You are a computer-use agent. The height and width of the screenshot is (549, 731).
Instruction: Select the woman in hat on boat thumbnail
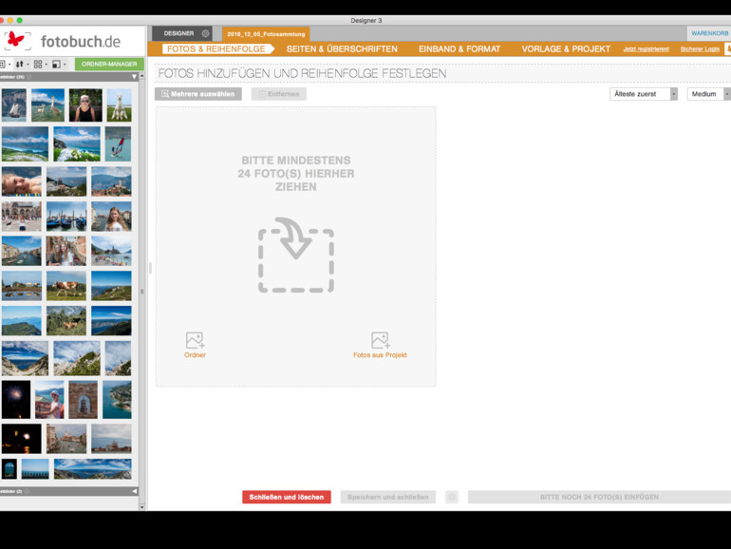click(x=49, y=400)
